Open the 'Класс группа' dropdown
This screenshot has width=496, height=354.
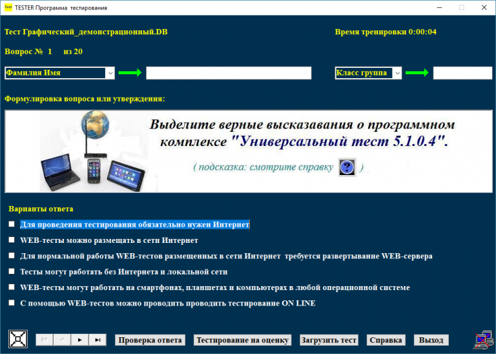coord(397,73)
